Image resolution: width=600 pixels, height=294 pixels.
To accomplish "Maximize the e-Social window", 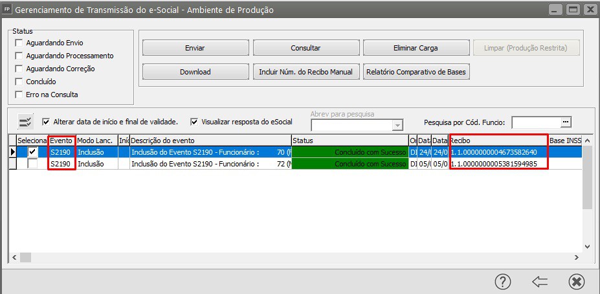I will click(x=573, y=10).
